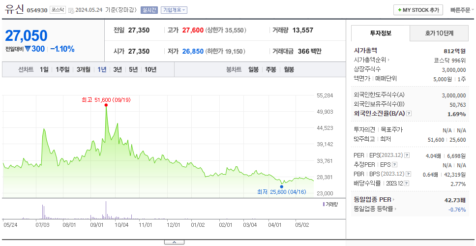Click the 최고 51,600 (09/19) label

tap(106, 99)
